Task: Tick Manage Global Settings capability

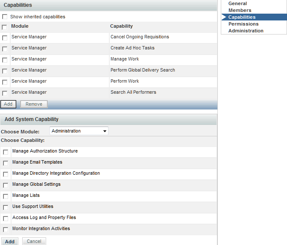Action: (6, 185)
